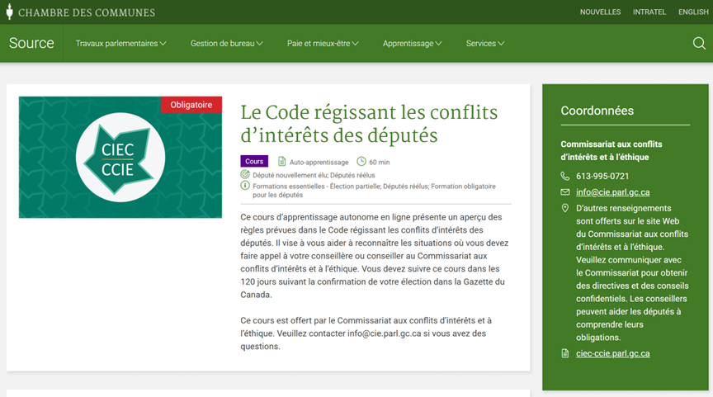The image size is (713, 397).
Task: Click the envelope icon next to info@cie.parl.gc.ca
Action: coord(565,192)
